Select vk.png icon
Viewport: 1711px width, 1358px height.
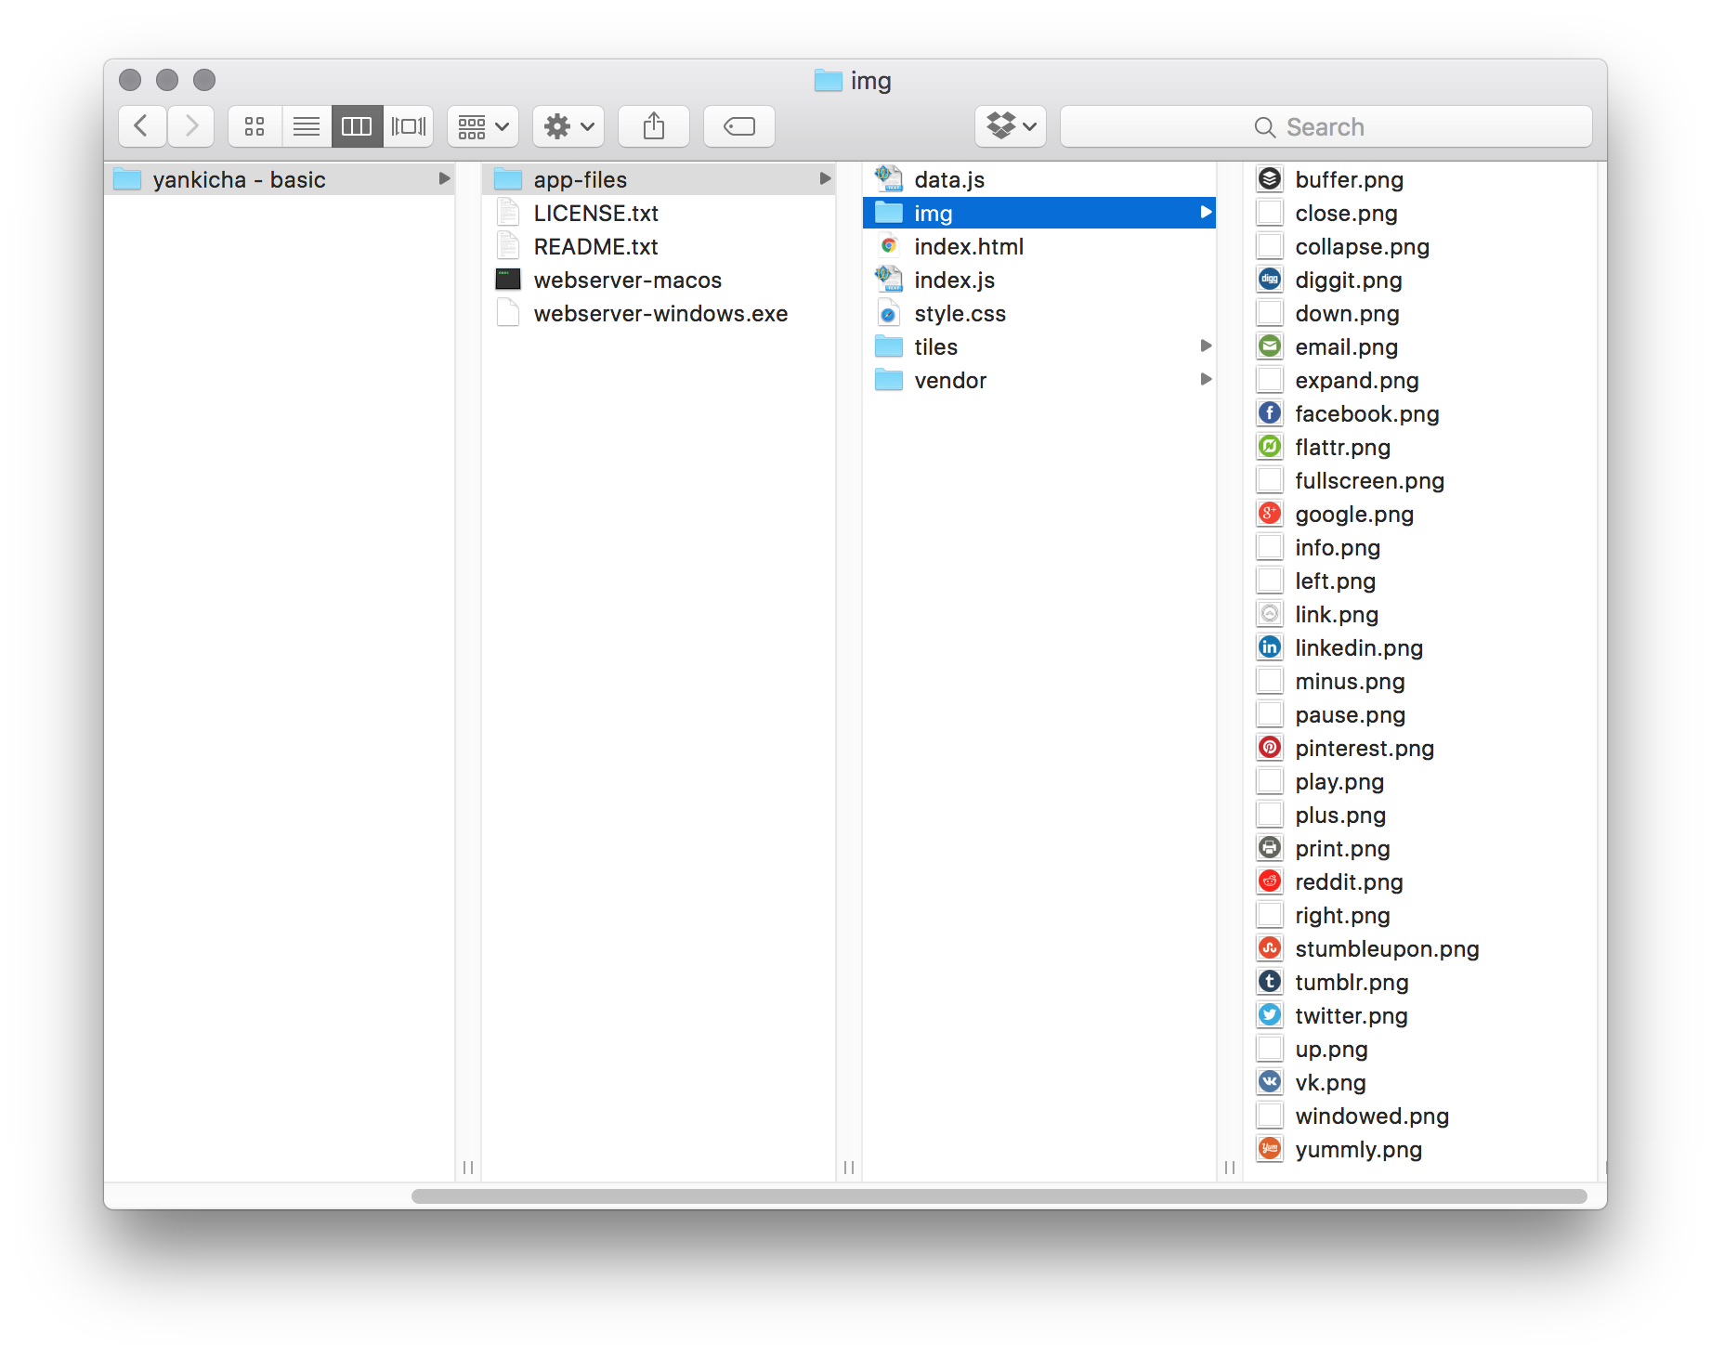click(1270, 1082)
